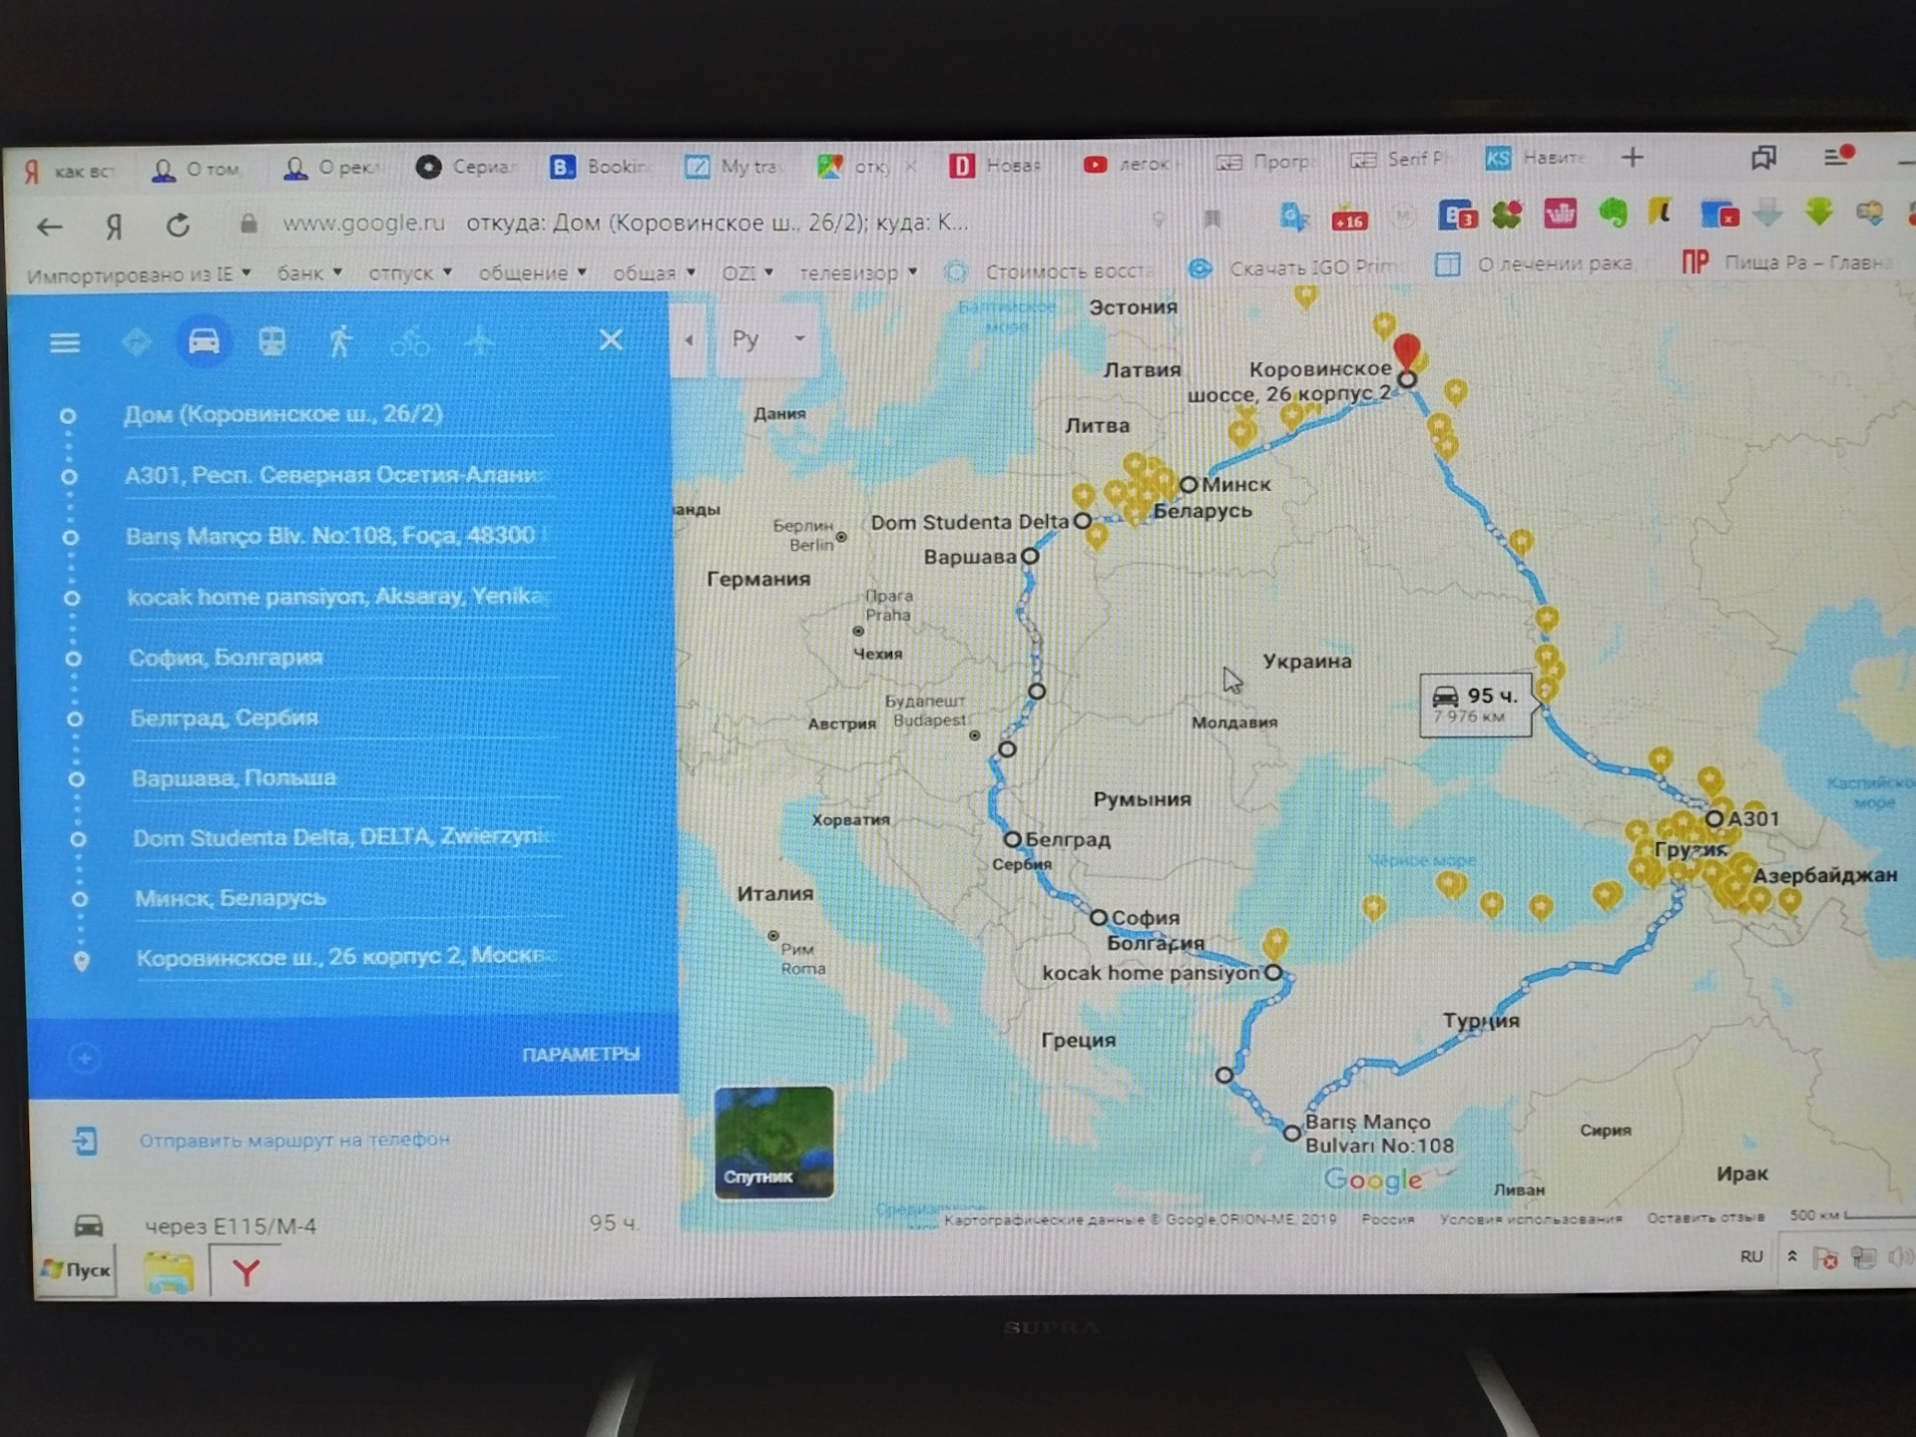Click the www.google.ru address bar
This screenshot has width=1916, height=1437.
tap(364, 224)
